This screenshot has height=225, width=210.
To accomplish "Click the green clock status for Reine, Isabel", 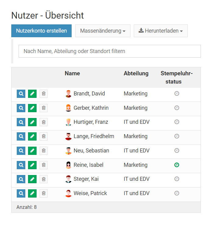I will click(176, 165).
